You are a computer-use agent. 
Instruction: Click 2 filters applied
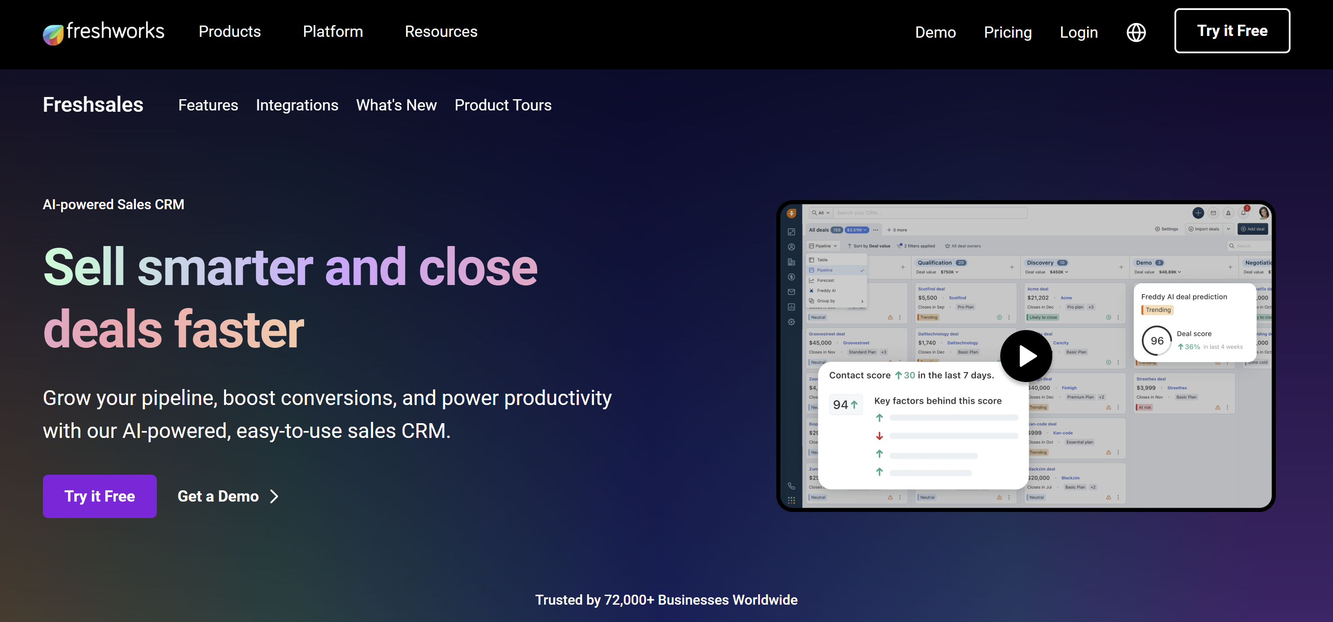point(916,246)
